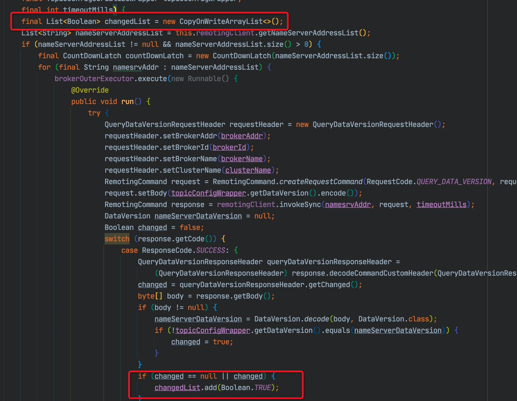Click the CountDownLatch constructor
This screenshot has height=401, width=517.
(x=242, y=55)
